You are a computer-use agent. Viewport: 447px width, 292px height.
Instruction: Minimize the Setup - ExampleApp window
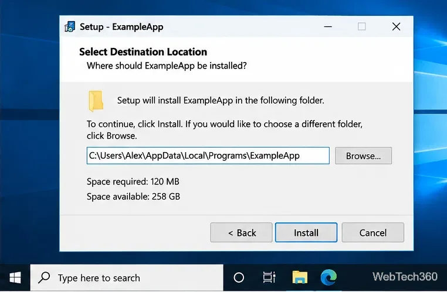tap(328, 27)
